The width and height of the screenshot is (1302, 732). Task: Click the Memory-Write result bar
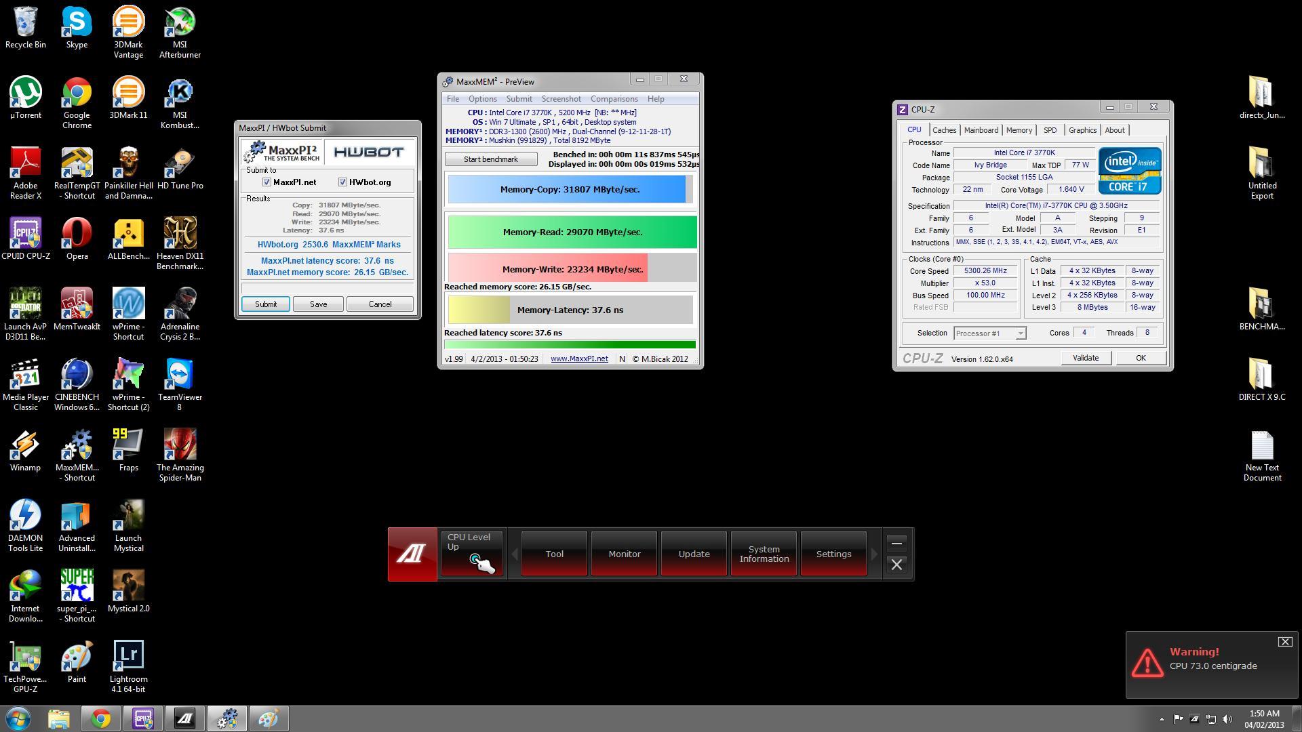572,269
